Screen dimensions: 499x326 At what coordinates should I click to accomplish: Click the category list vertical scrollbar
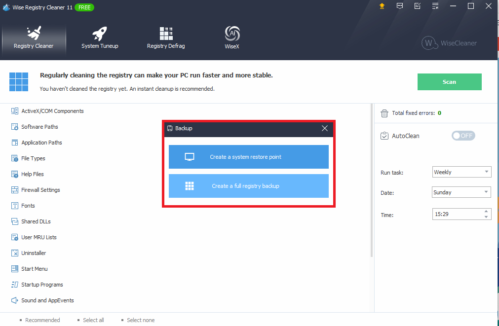click(371, 181)
